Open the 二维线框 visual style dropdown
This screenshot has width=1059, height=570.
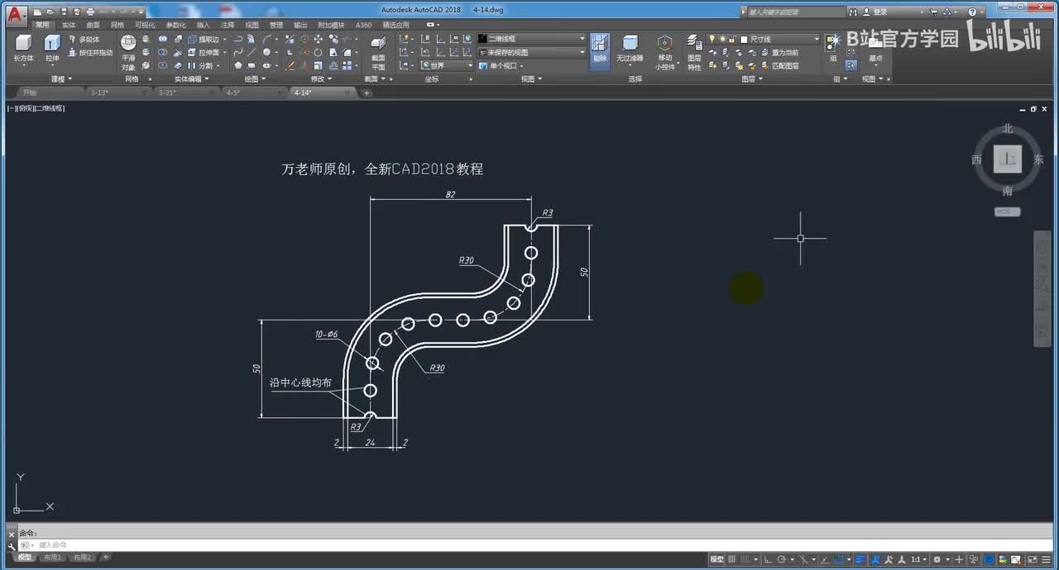[531, 39]
